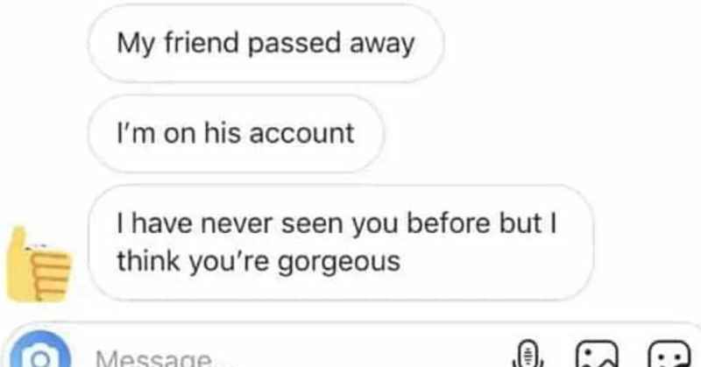The image size is (701, 367).
Task: Open the photo gallery picker icon
Action: coord(598,354)
